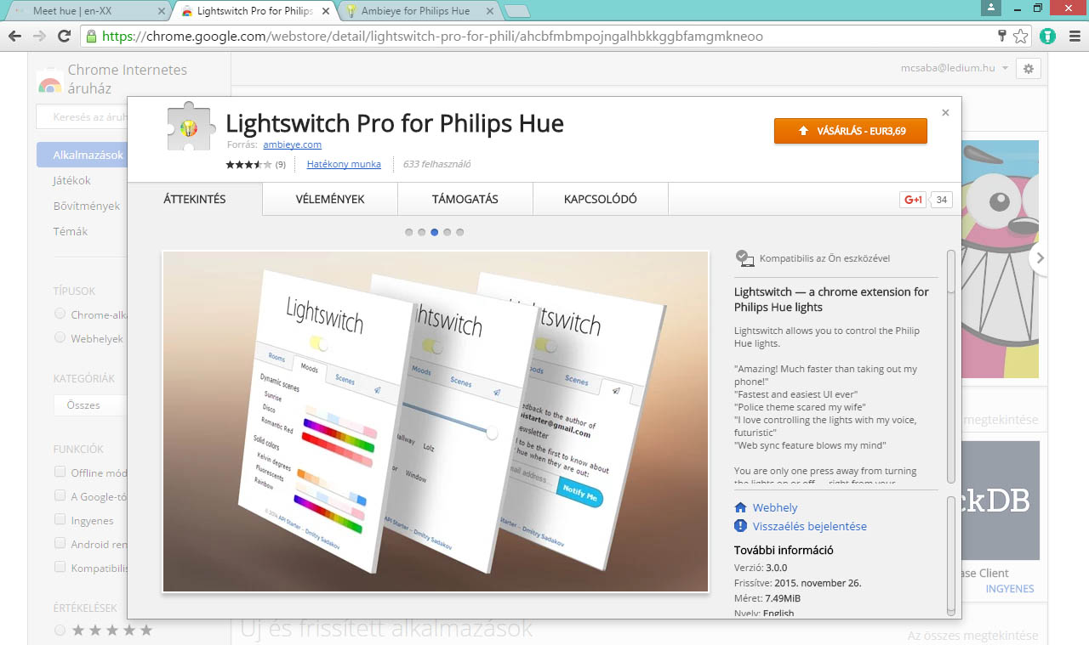
Task: Click the first screenshot carousel dot
Action: coord(409,232)
